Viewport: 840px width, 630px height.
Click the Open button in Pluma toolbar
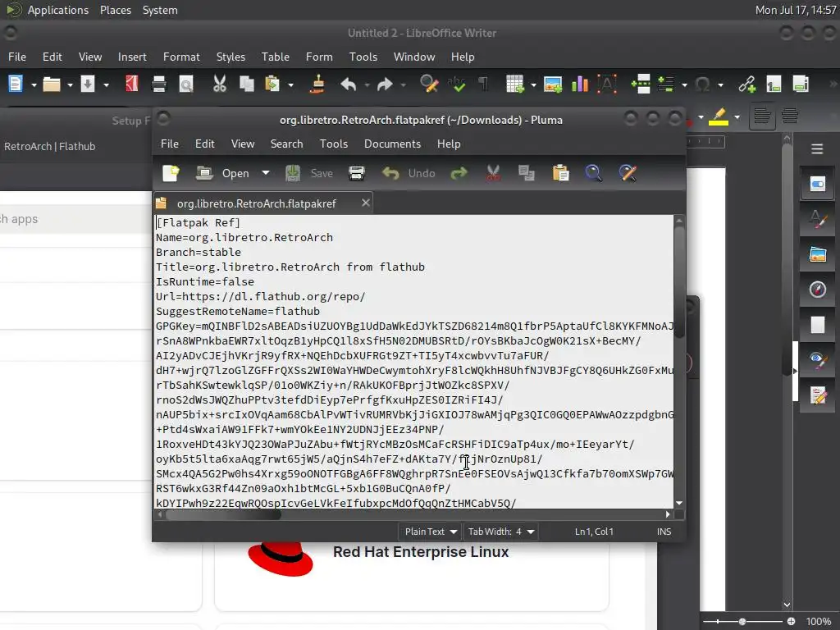(222, 173)
